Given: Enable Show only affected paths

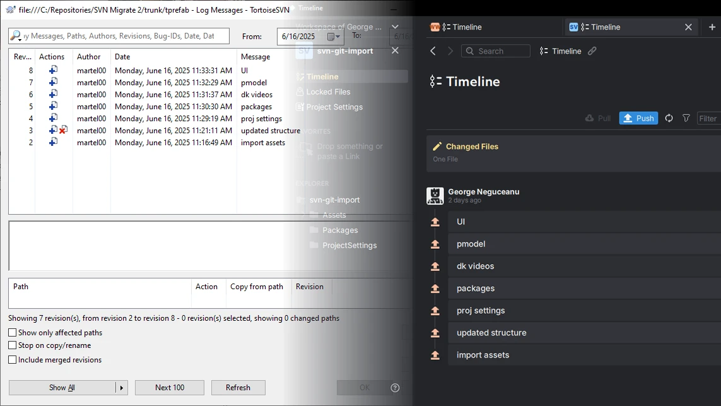Looking at the screenshot, I should (x=11, y=332).
